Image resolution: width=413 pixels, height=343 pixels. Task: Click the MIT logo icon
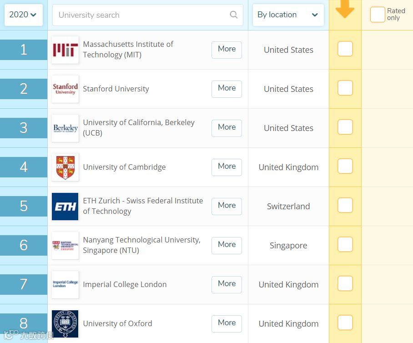pyautogui.click(x=65, y=50)
